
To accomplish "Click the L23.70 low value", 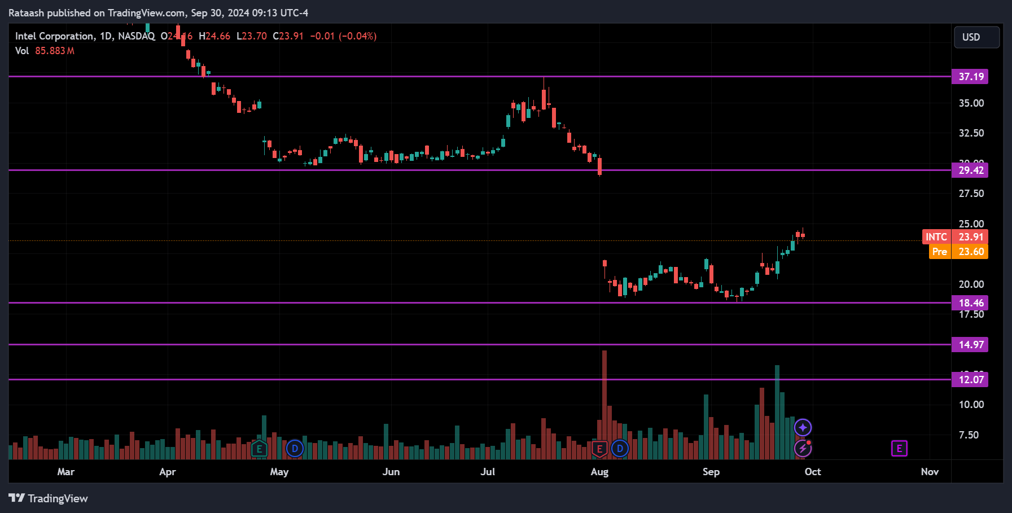I will (x=252, y=36).
